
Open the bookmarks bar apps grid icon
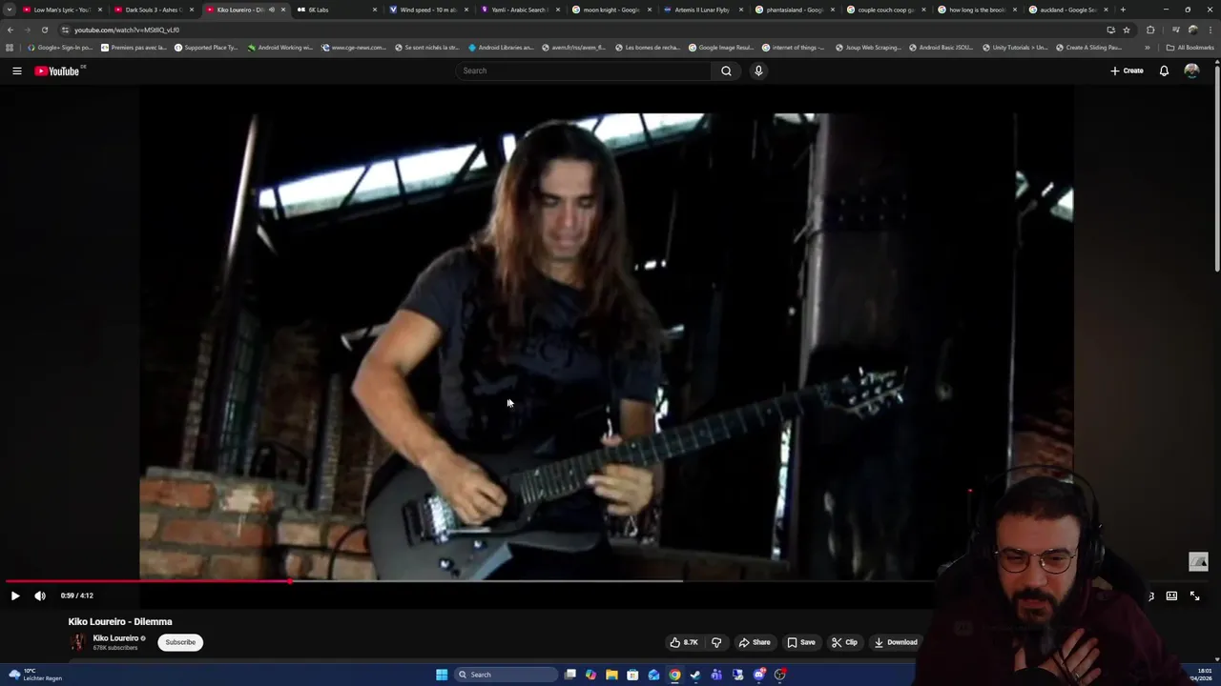10,48
